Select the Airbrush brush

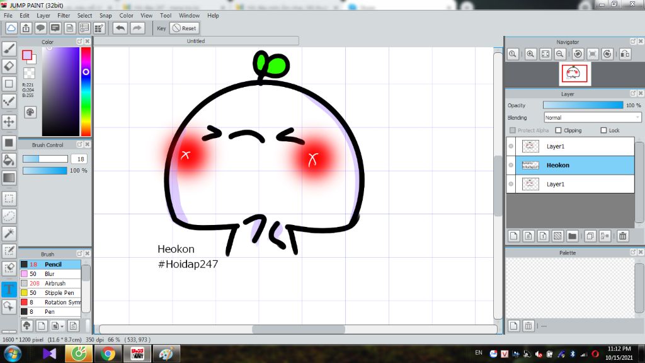pyautogui.click(x=50, y=283)
